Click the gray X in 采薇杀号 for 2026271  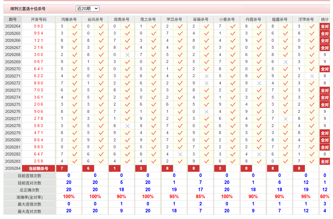coord(206,76)
